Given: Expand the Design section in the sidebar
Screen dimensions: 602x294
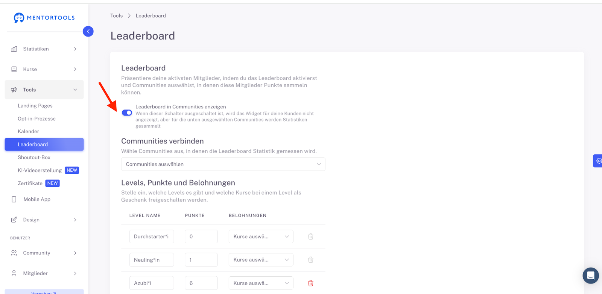Looking at the screenshot, I should coord(44,220).
